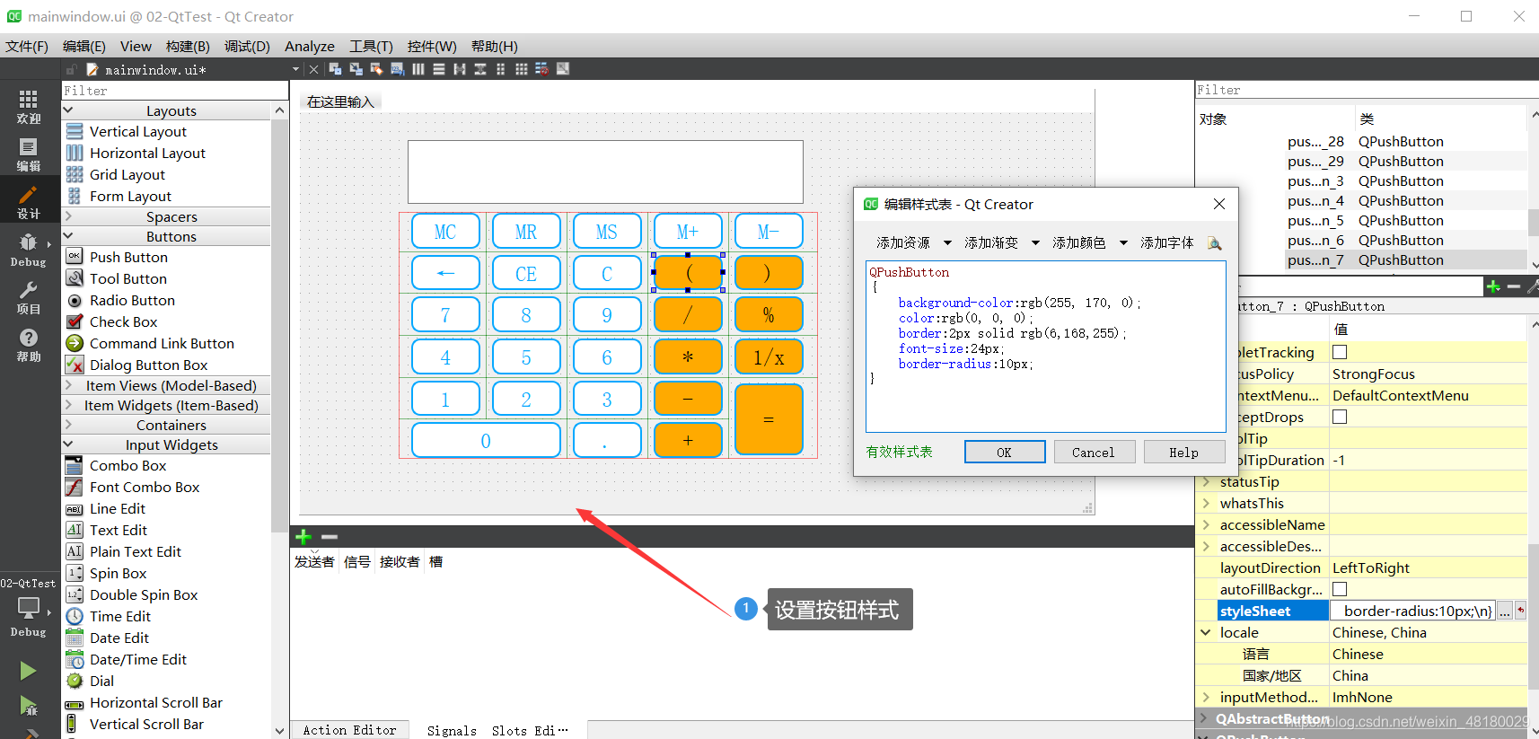Screen dimensions: 1539x739
Task: Open the mainwindow.ui document dropdown
Action: pyautogui.click(x=295, y=69)
